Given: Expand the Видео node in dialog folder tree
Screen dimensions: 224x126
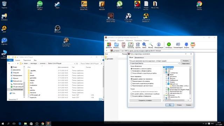Looking at the screenshot, I should pyautogui.click(x=166, y=75).
